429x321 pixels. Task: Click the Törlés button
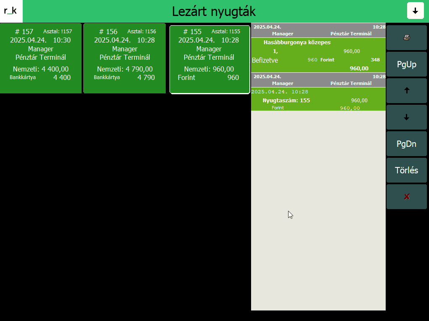tap(407, 170)
